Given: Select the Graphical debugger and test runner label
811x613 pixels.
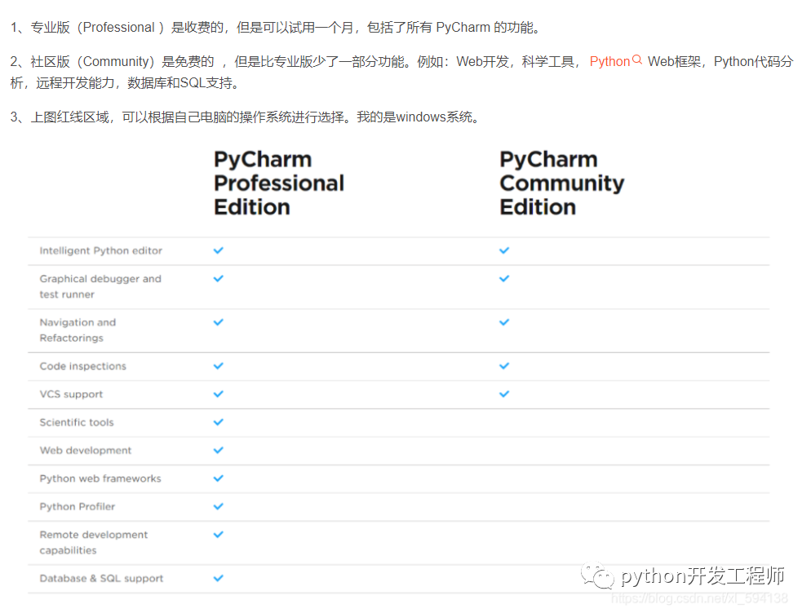Looking at the screenshot, I should [x=100, y=286].
